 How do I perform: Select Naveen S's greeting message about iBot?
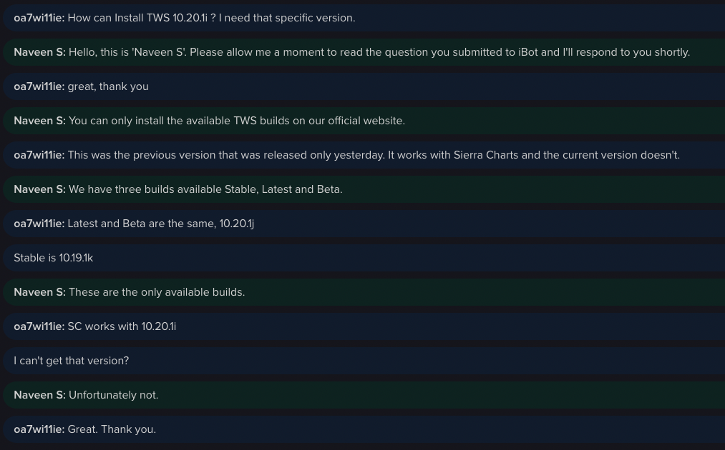click(379, 52)
